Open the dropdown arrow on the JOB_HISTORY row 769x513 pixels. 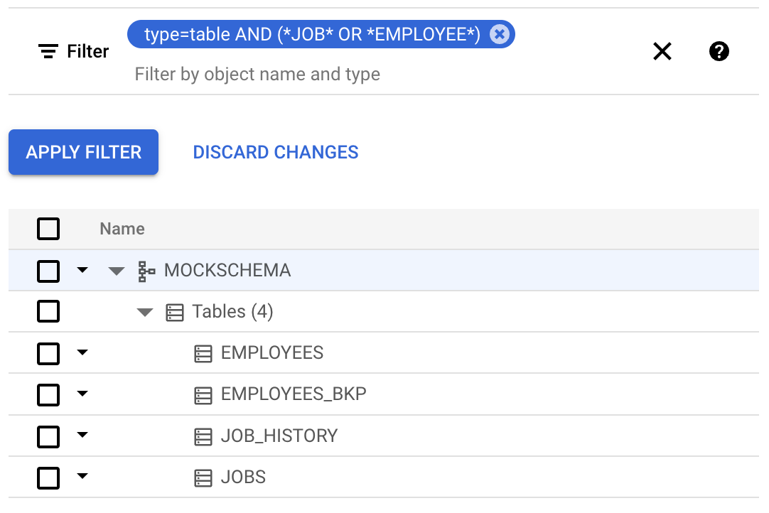(x=83, y=436)
